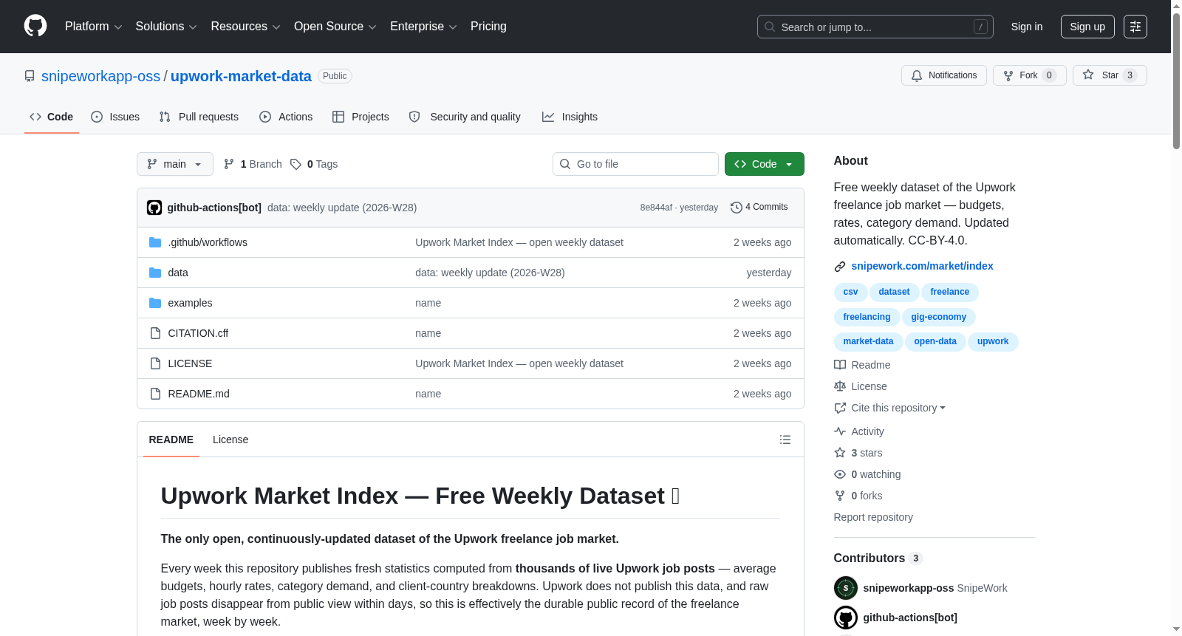Expand the Solutions menu
Viewport: 1182px width, 636px height.
(166, 27)
